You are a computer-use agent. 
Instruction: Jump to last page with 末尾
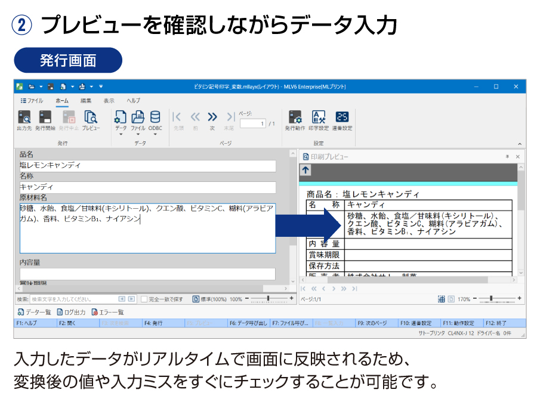point(229,120)
